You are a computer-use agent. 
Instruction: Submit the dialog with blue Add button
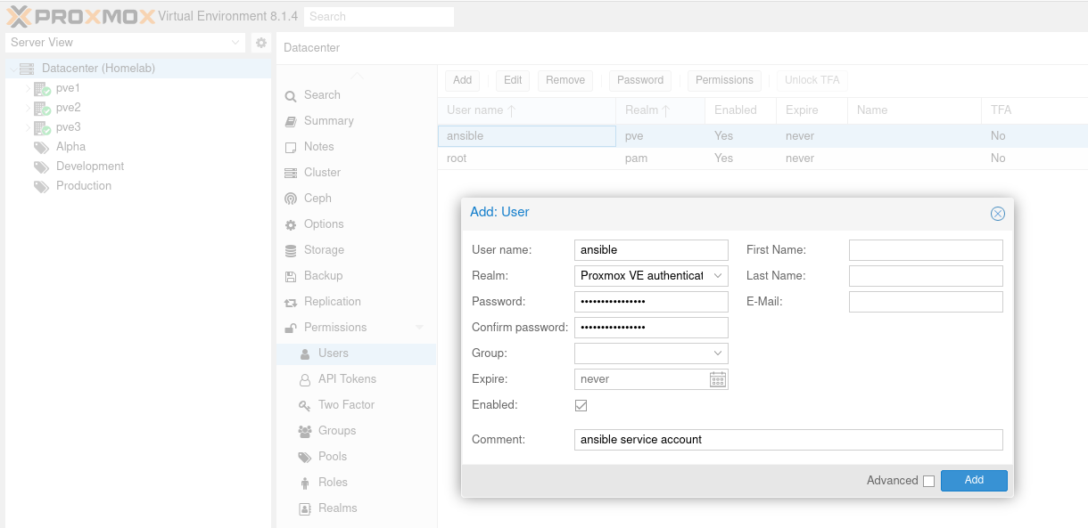click(x=974, y=481)
